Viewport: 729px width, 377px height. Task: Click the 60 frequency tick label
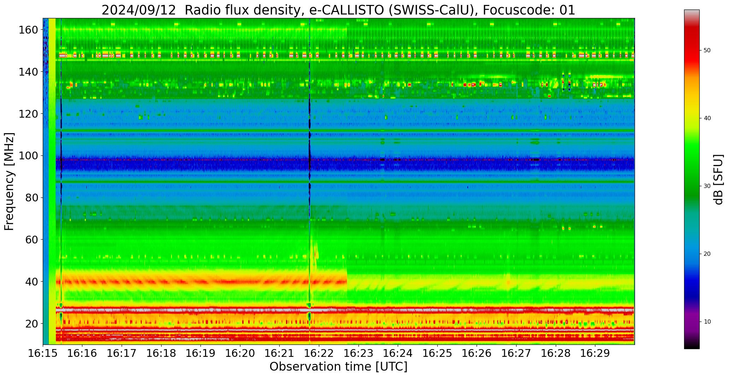[32, 240]
